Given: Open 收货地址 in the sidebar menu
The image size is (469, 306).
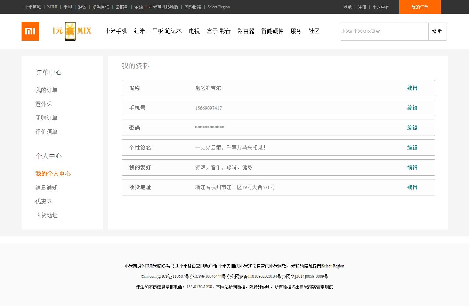Looking at the screenshot, I should pos(46,215).
